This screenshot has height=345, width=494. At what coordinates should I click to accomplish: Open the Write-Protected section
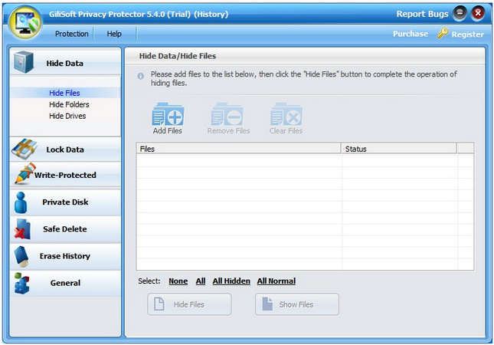(x=65, y=176)
